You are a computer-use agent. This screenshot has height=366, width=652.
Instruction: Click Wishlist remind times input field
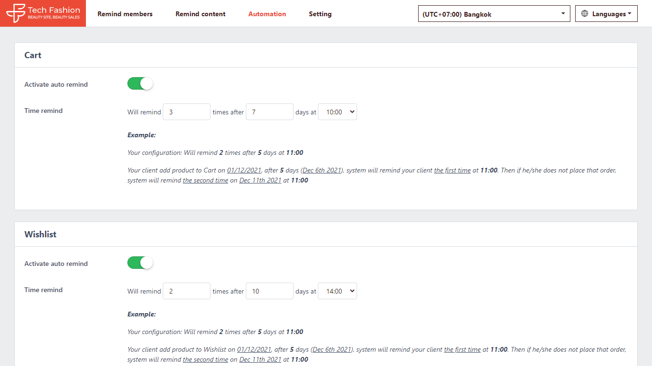tap(186, 291)
